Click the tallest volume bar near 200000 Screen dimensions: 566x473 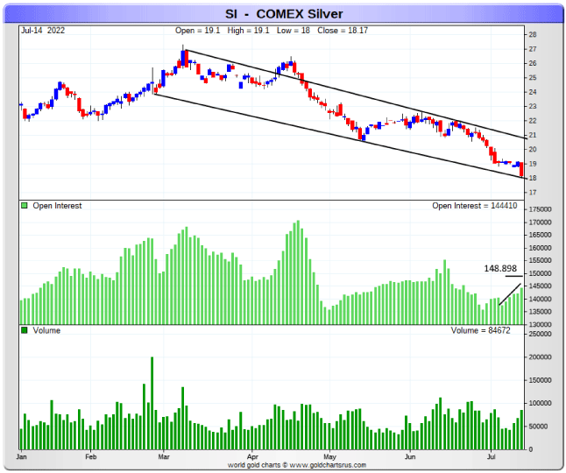(x=152, y=403)
